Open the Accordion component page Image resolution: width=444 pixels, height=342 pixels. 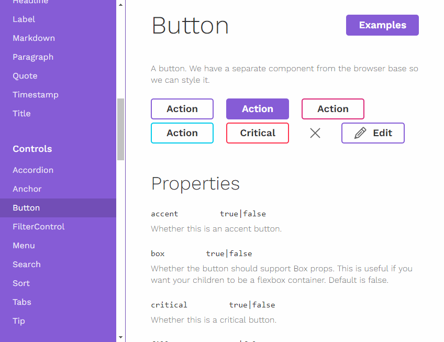(58, 170)
